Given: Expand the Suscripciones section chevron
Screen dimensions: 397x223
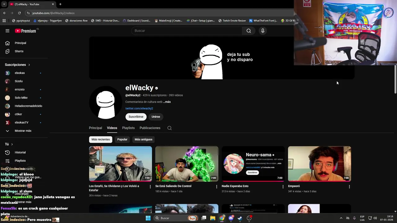Looking at the screenshot, I should [x=29, y=65].
